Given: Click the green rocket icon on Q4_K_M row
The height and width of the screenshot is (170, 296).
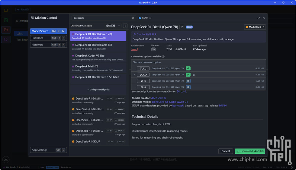Looking at the screenshot, I should click(188, 75).
